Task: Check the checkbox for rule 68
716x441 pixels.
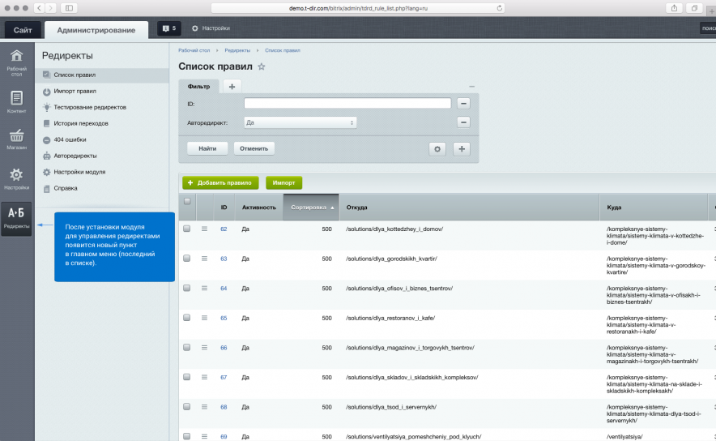Action: click(187, 407)
